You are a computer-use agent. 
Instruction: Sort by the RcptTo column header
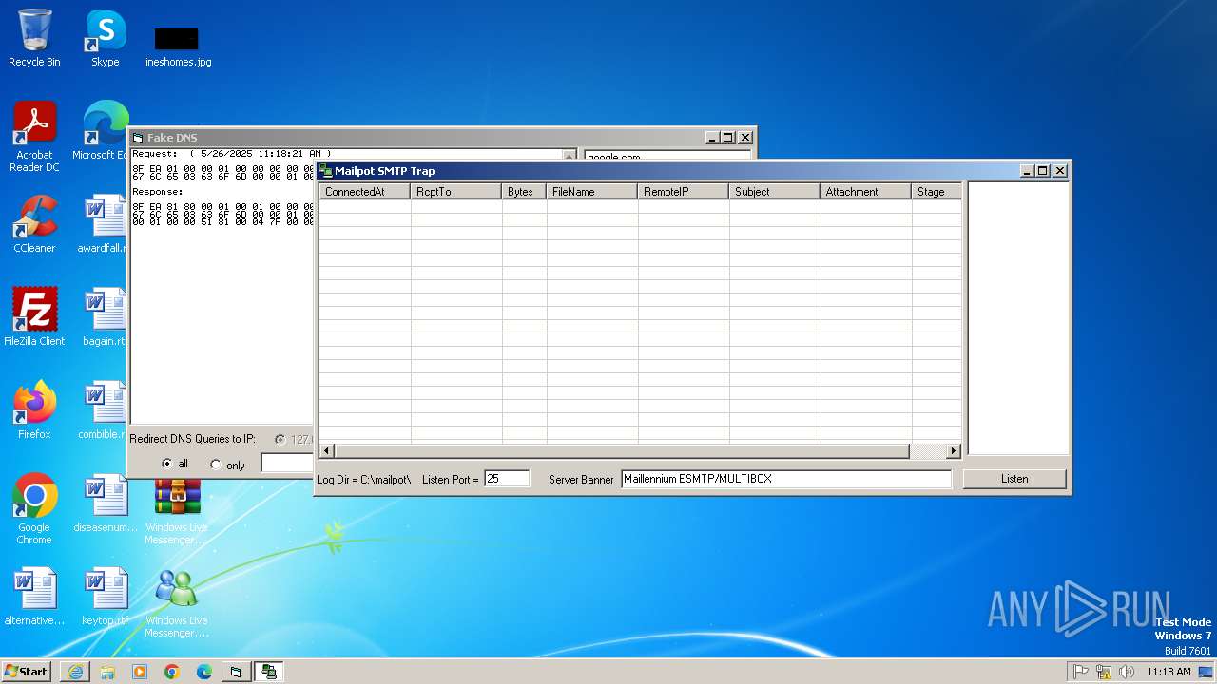(456, 191)
